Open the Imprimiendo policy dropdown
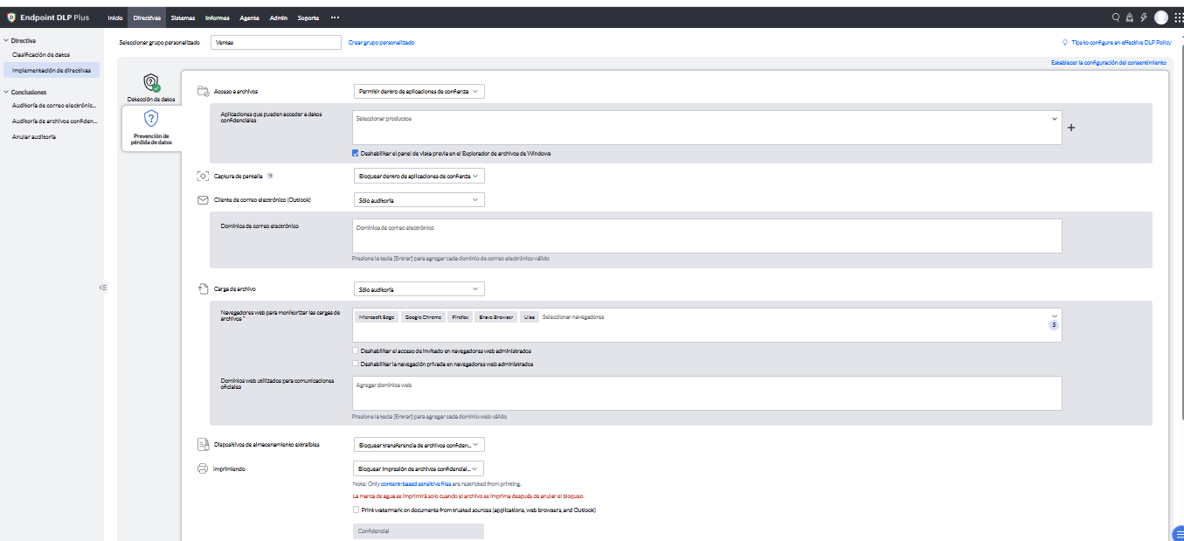The width and height of the screenshot is (1184, 541). (x=419, y=468)
